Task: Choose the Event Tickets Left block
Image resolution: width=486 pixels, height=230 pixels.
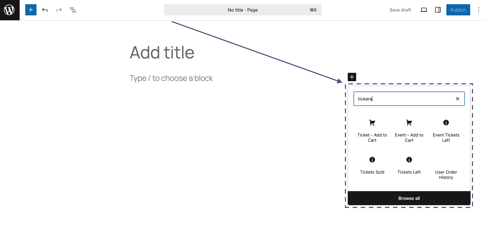Action: 446,130
